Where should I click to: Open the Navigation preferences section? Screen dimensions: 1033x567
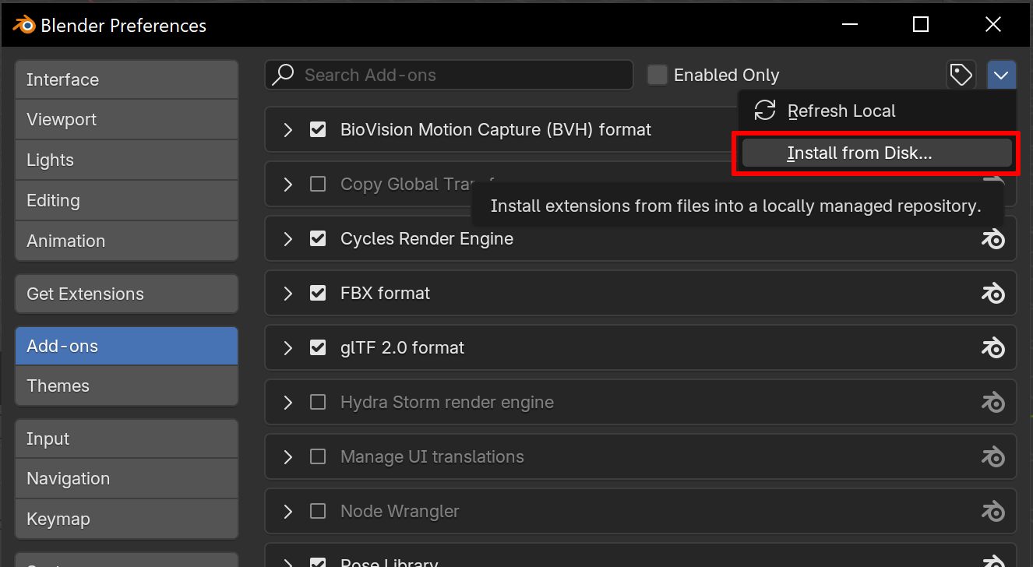pyautogui.click(x=126, y=478)
